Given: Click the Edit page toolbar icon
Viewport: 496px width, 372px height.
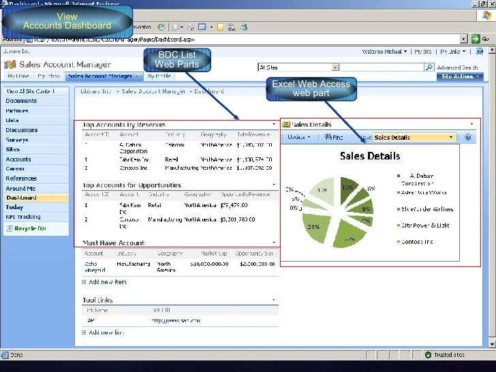Looking at the screenshot, I should (x=202, y=27).
